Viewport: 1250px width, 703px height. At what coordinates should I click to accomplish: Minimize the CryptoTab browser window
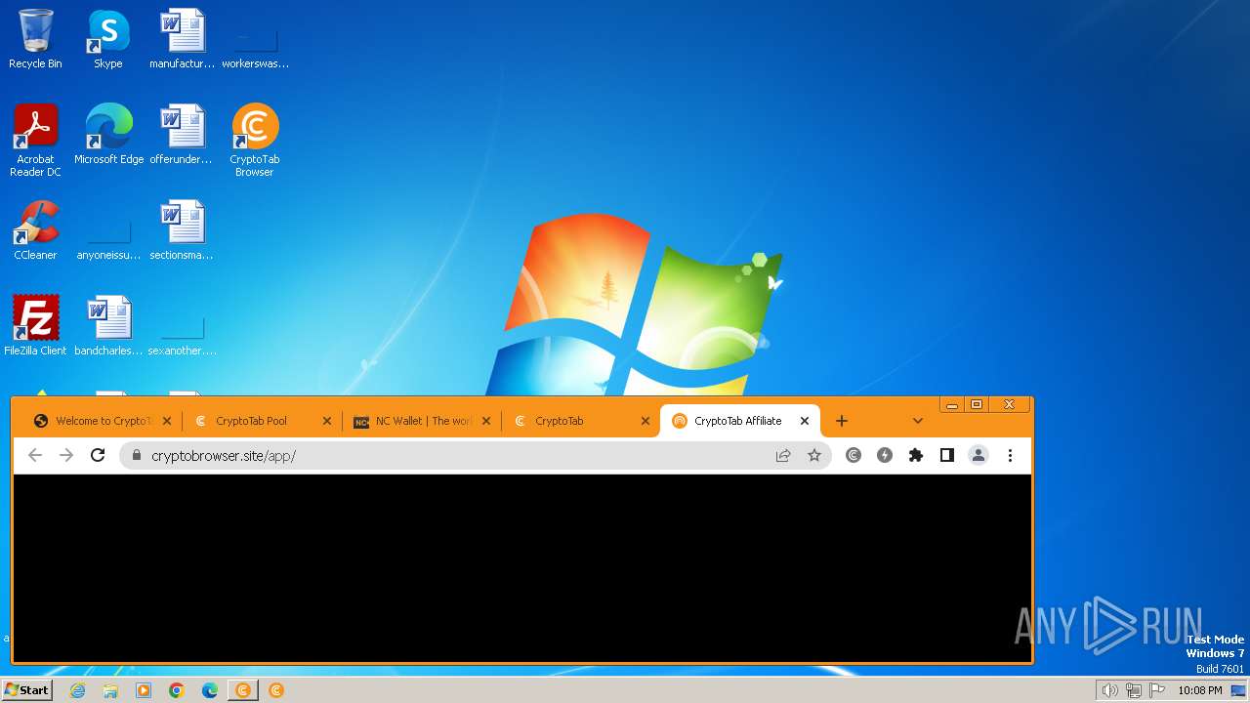click(x=952, y=404)
